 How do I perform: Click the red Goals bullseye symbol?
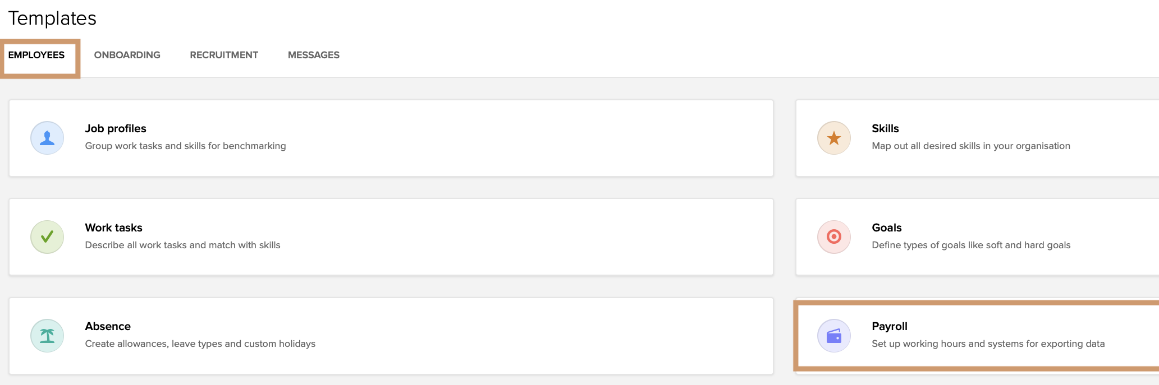click(834, 236)
